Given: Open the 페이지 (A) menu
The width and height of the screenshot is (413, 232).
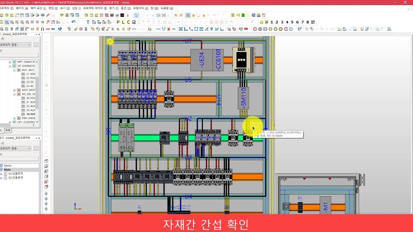Looking at the screenshot, I should [22, 8].
